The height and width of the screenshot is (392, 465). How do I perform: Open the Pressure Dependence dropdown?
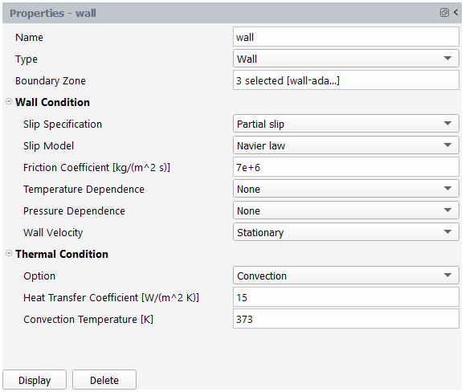(x=346, y=210)
